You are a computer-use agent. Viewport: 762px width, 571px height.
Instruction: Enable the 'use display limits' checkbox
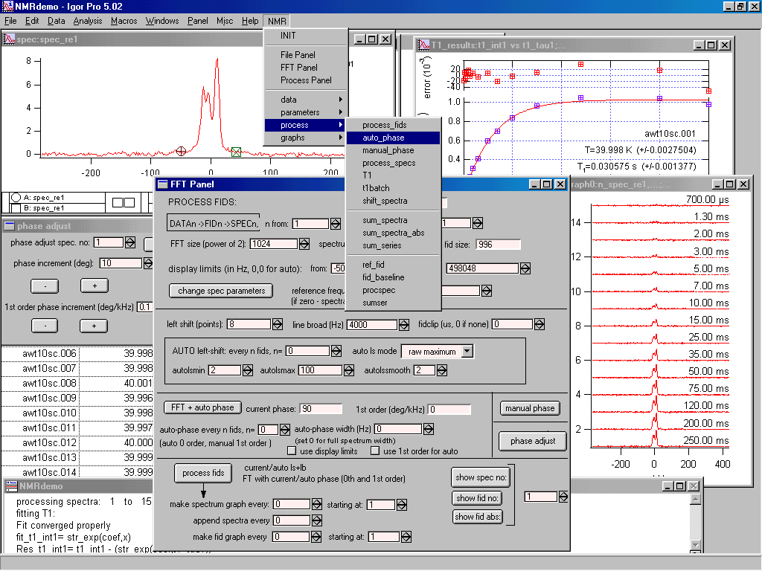(293, 451)
